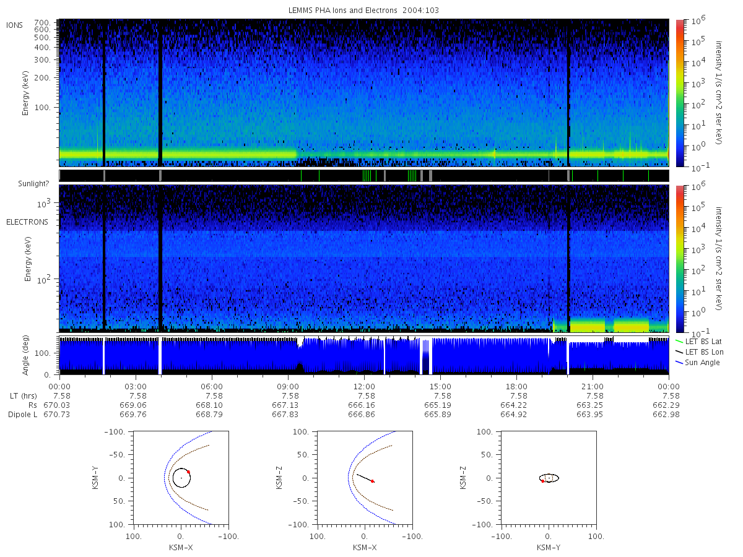The height and width of the screenshot is (557, 743).
Task: Select the Dipole L value 667.83
Action: (x=285, y=414)
